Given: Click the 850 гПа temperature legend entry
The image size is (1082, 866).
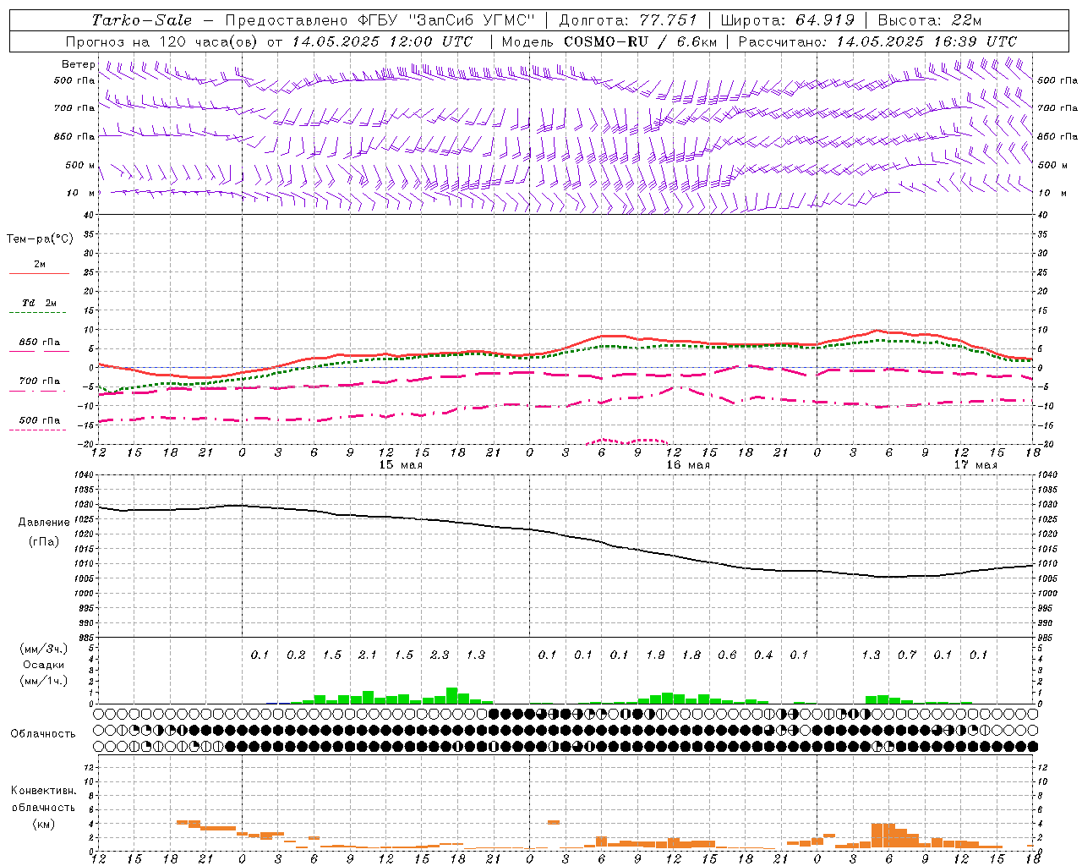Looking at the screenshot, I should 39,343.
